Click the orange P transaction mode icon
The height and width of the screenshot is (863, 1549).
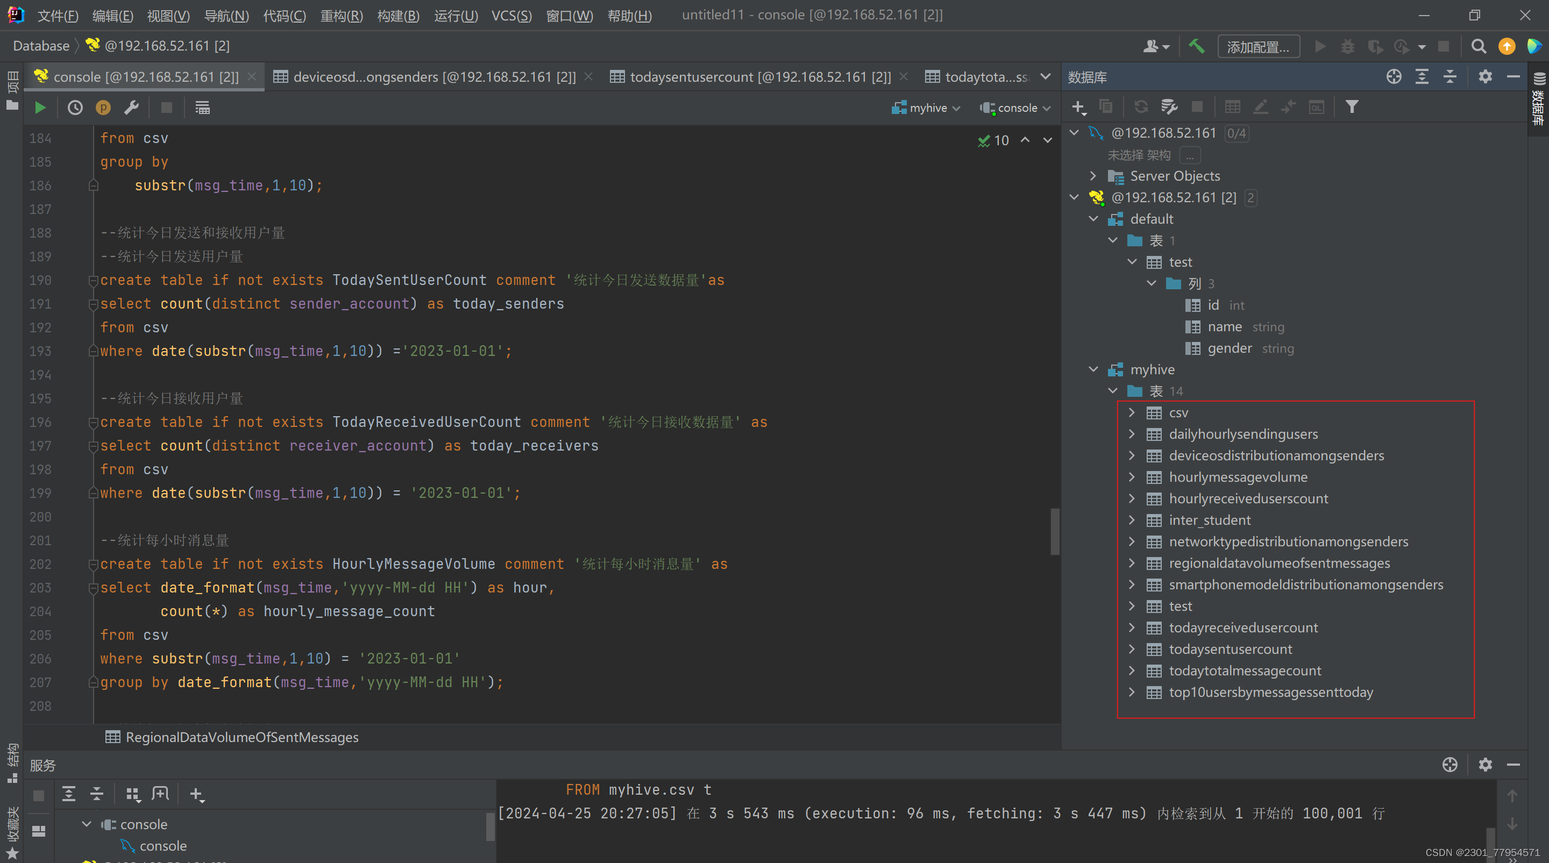pyautogui.click(x=103, y=108)
